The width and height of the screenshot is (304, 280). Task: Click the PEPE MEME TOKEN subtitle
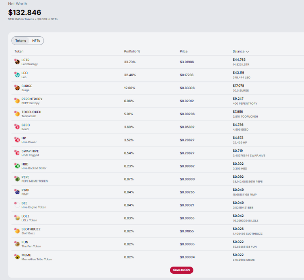click(x=35, y=181)
